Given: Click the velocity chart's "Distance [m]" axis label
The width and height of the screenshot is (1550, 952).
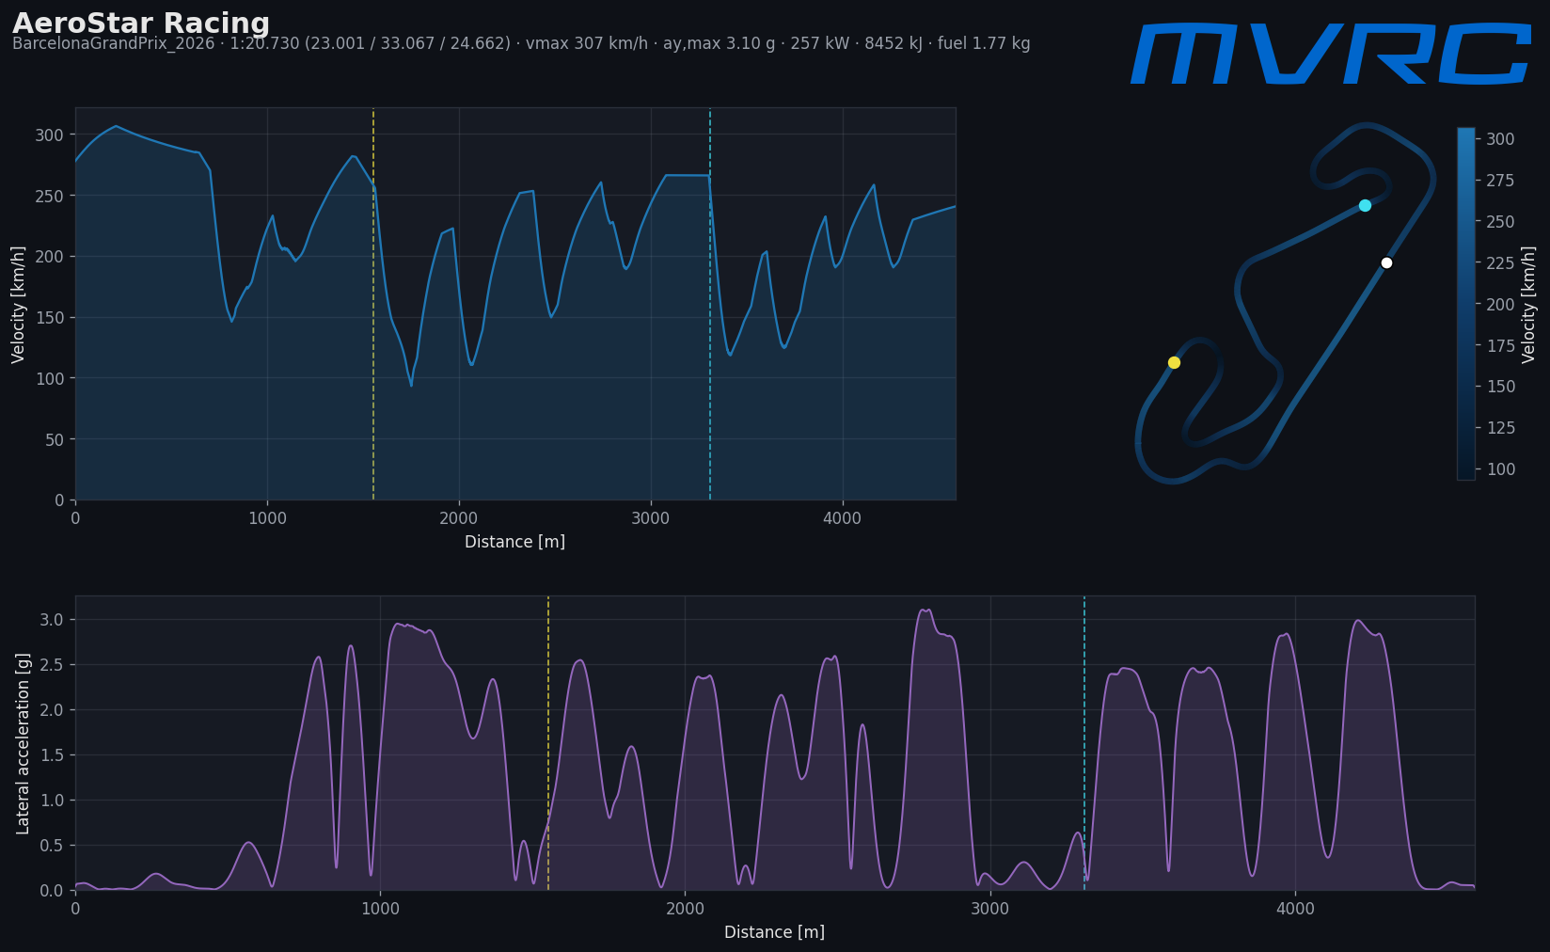Looking at the screenshot, I should coord(514,542).
